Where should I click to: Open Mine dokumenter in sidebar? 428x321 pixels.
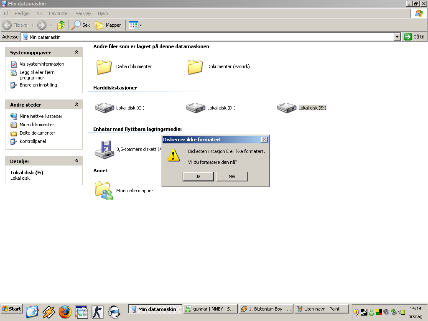37,125
